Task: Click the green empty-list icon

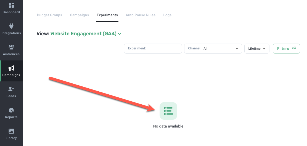Action: (x=168, y=111)
